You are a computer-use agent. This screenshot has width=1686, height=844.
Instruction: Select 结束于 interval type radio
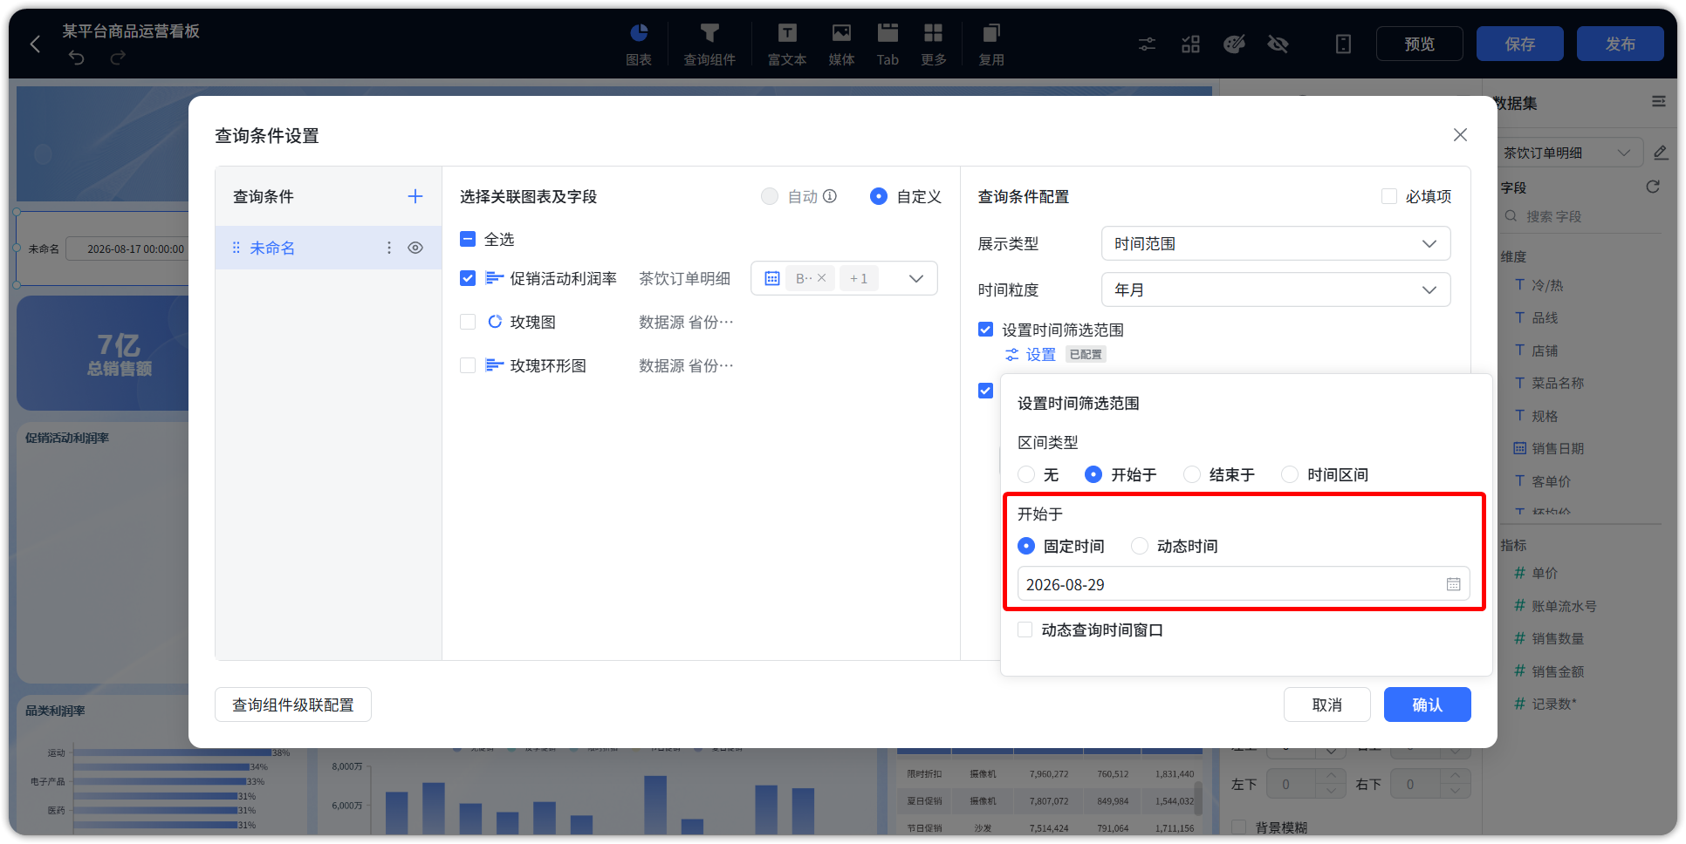(x=1192, y=474)
